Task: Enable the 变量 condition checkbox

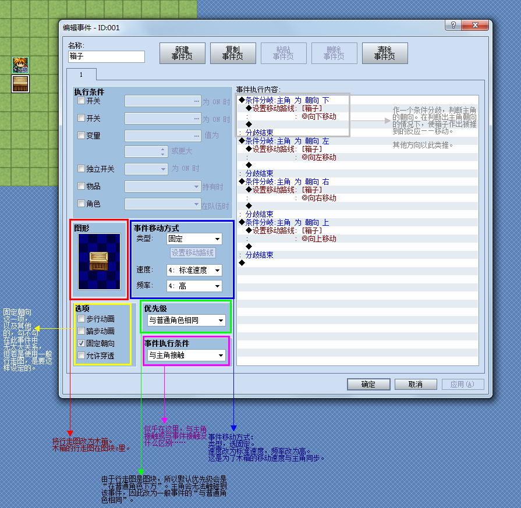Action: pyautogui.click(x=81, y=135)
